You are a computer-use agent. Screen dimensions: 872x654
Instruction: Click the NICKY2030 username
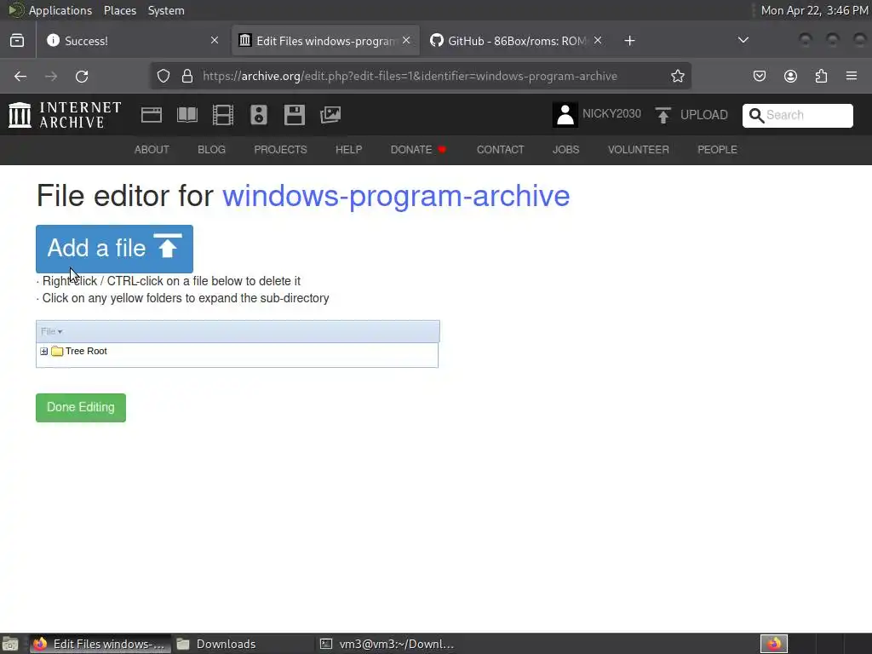(611, 114)
